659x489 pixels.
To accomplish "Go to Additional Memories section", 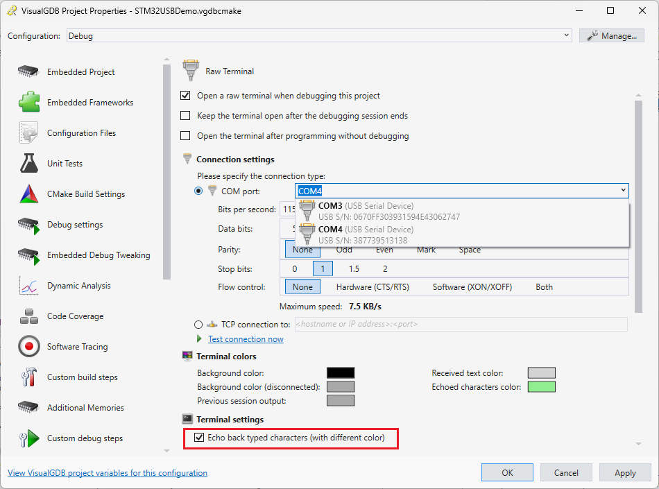I will tap(85, 408).
